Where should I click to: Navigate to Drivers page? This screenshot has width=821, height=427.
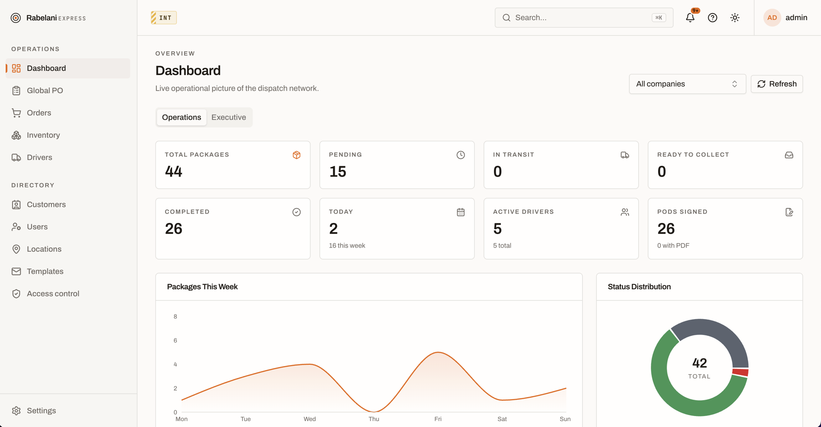point(68,158)
